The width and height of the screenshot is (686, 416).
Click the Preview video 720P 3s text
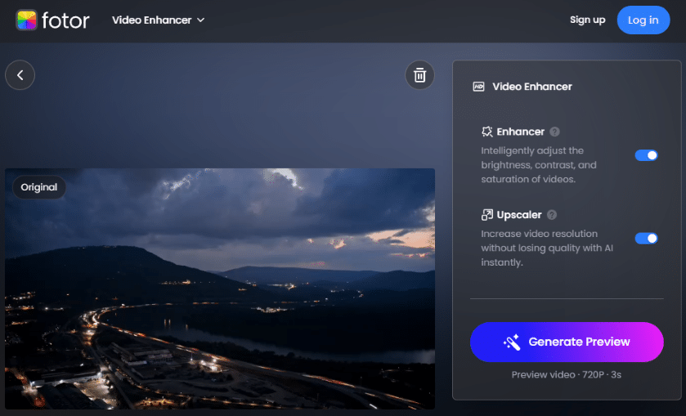pos(566,374)
